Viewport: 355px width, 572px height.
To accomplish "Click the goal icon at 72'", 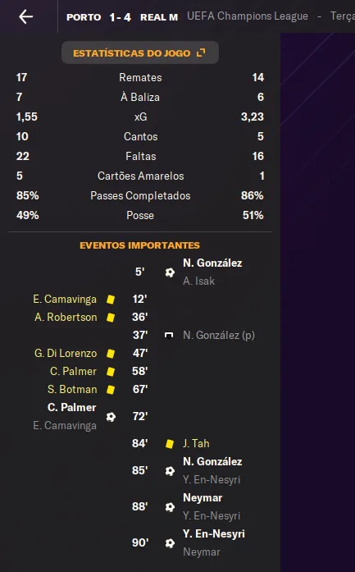I will click(x=111, y=417).
